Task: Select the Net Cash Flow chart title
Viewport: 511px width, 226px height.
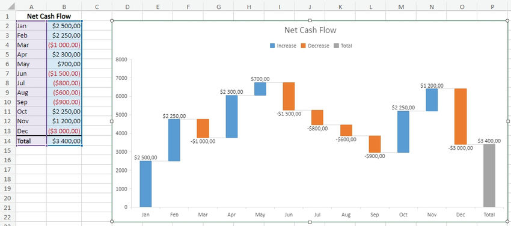Action: click(310, 30)
